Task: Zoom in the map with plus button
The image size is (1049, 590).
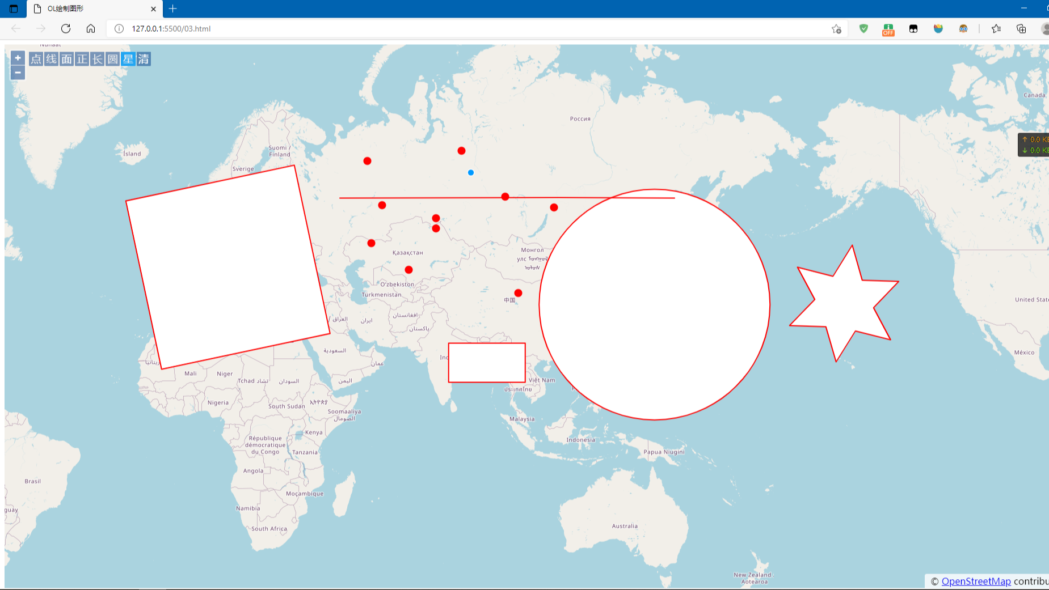Action: point(18,58)
